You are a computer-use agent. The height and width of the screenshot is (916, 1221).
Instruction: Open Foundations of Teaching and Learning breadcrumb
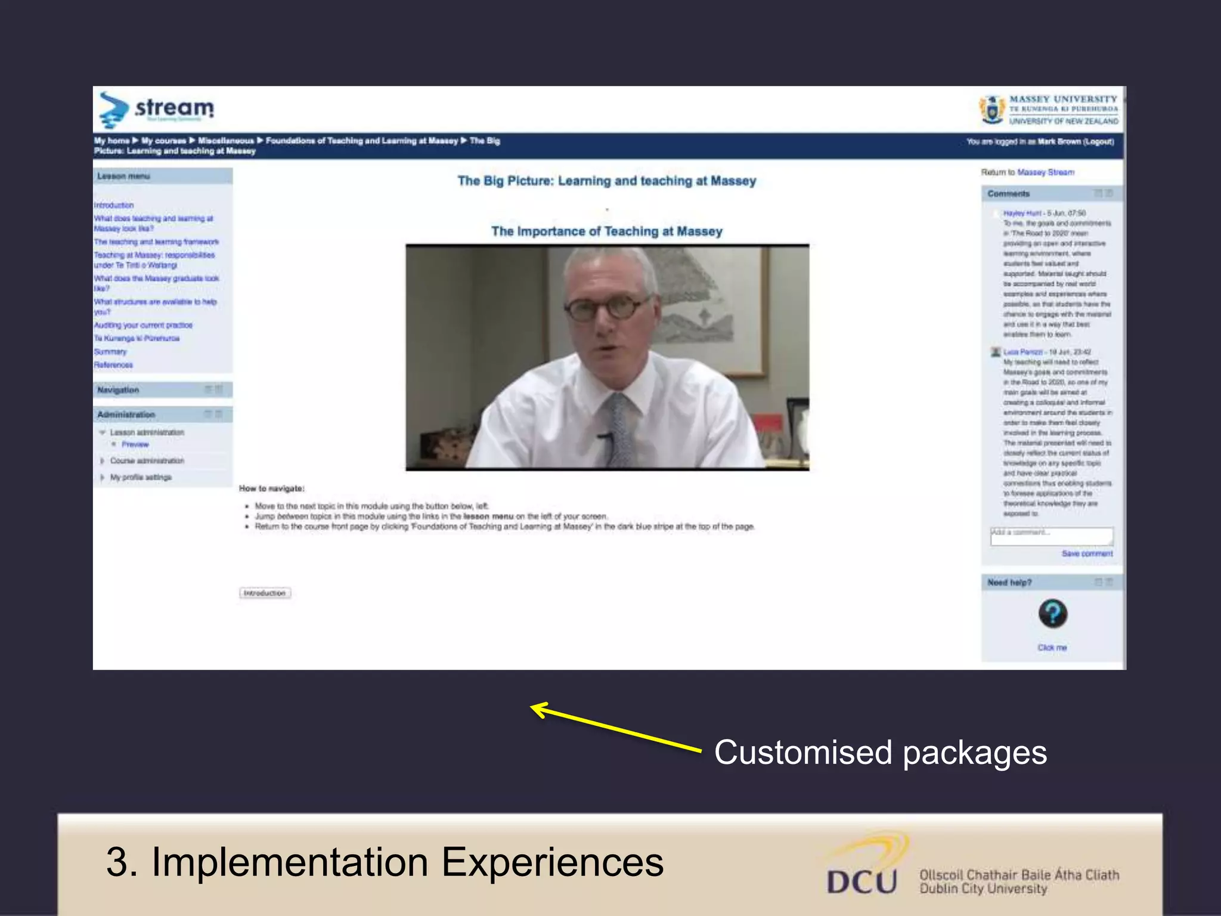[362, 141]
